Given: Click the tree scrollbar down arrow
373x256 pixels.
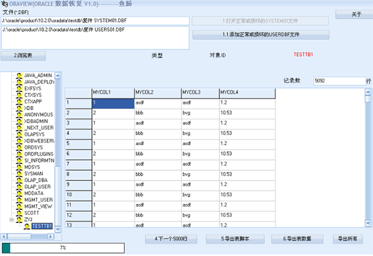Looking at the screenshot, I should (58, 229).
